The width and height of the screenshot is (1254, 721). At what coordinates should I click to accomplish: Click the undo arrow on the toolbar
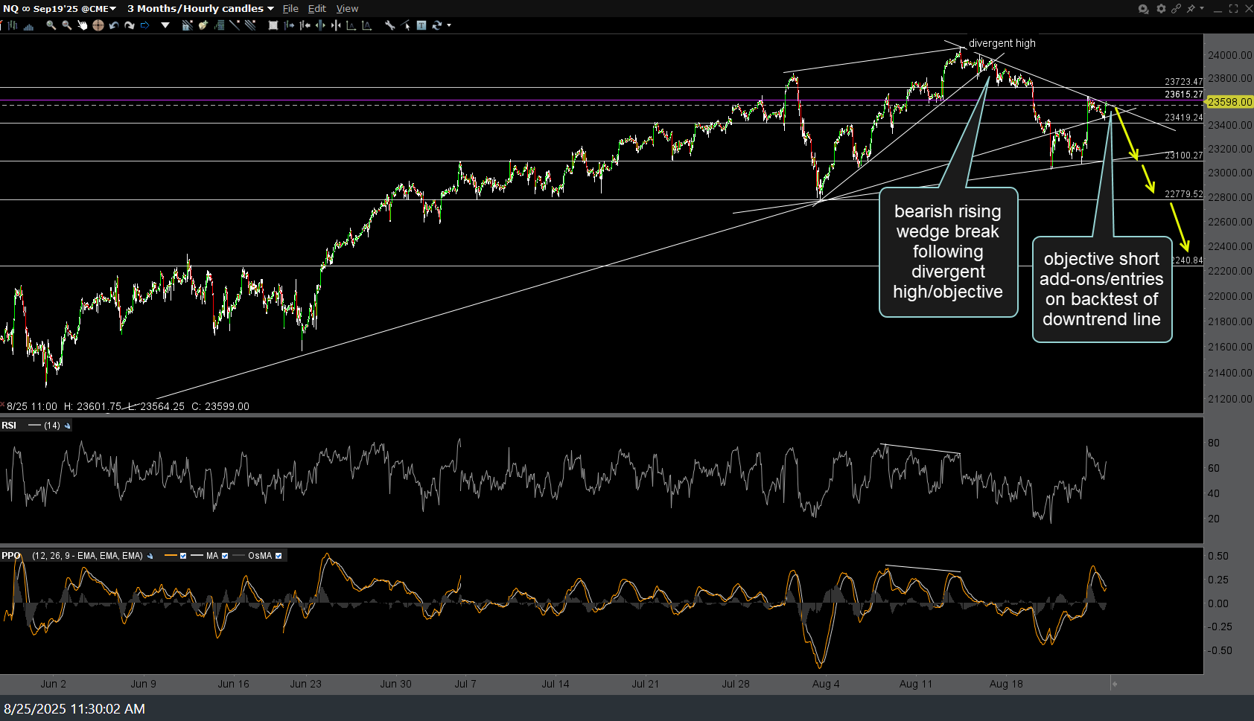point(113,25)
